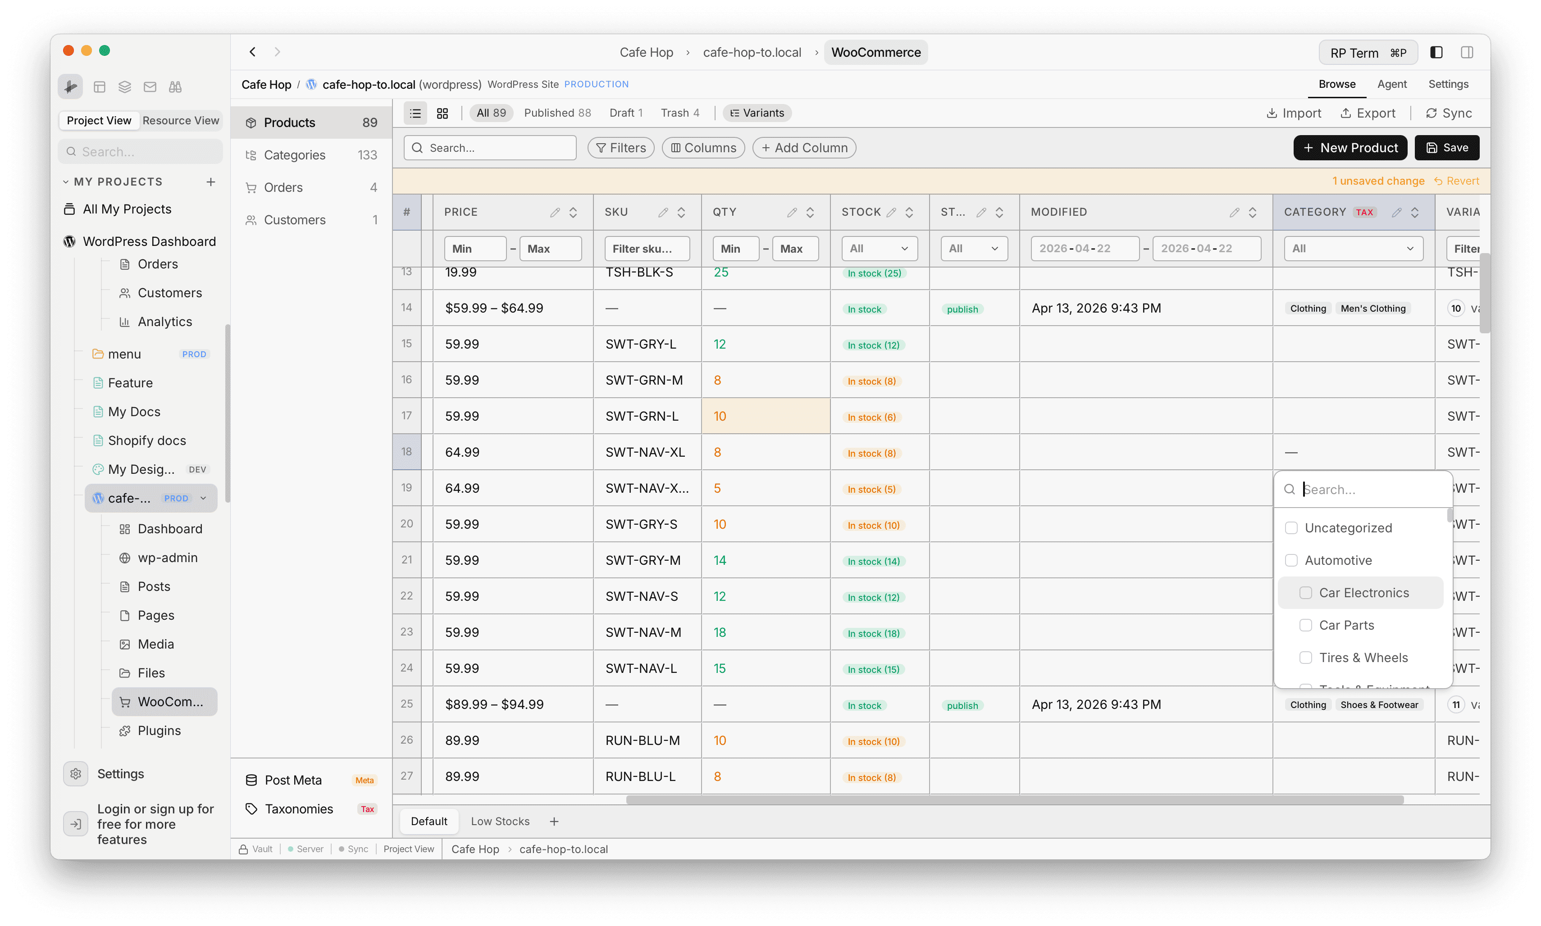
Task: Trigger the Sync action in the top-right toolbar
Action: [x=1449, y=113]
